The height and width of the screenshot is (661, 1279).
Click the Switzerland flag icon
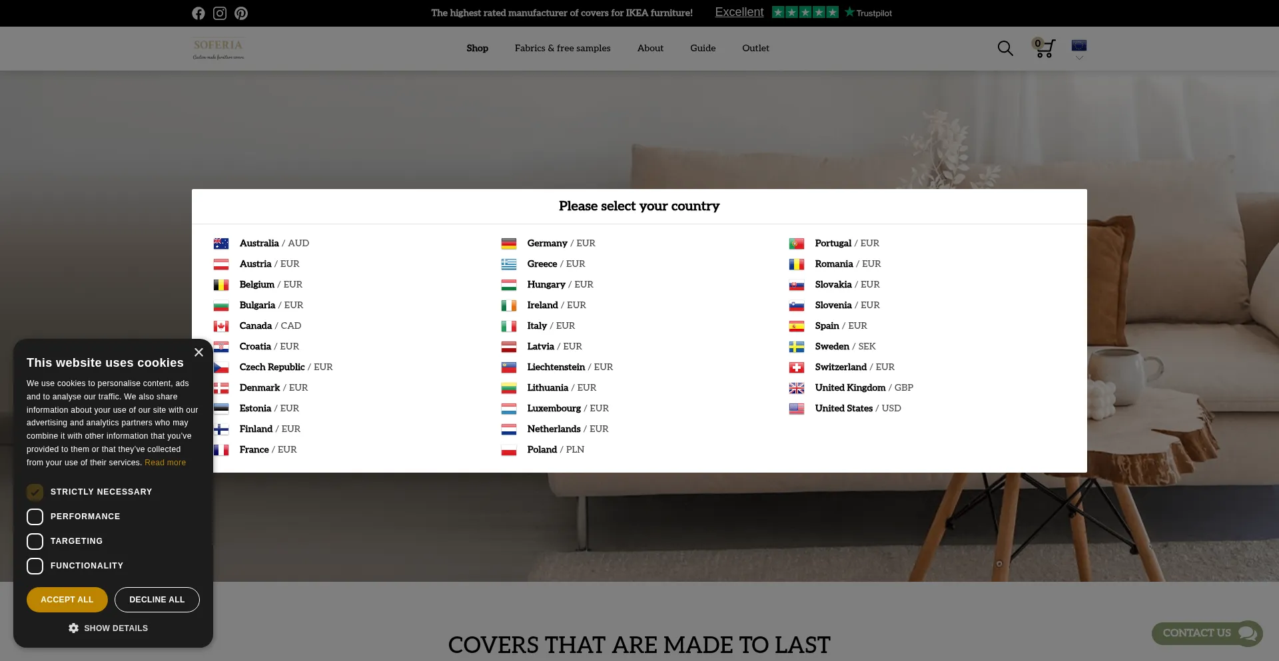coord(797,367)
